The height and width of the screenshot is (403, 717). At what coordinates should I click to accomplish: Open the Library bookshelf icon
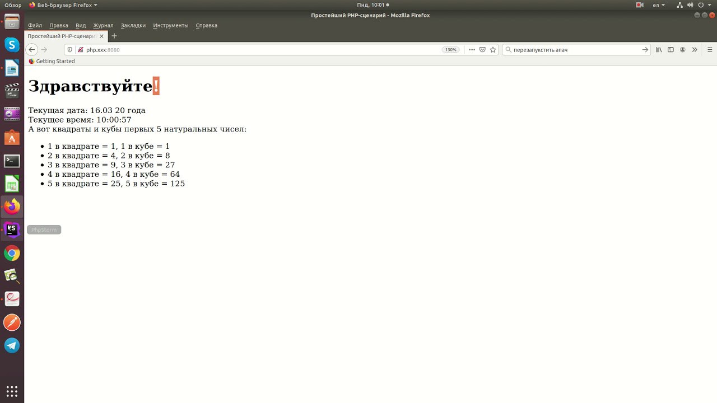[659, 50]
